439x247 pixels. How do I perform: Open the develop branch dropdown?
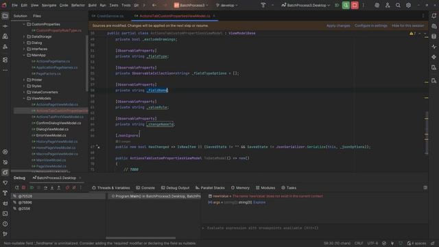click(x=227, y=5)
